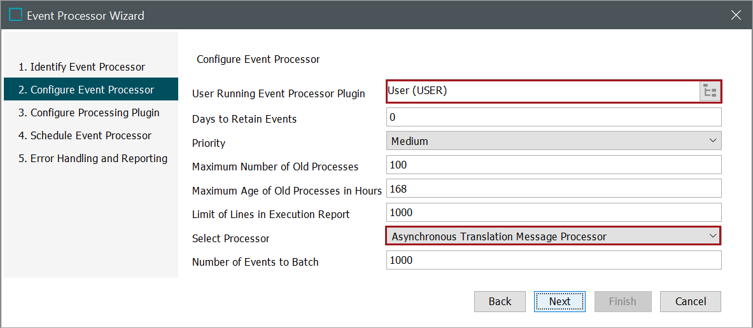Image resolution: width=753 pixels, height=328 pixels.
Task: Click the Select Processor chevron arrow
Action: tap(712, 236)
